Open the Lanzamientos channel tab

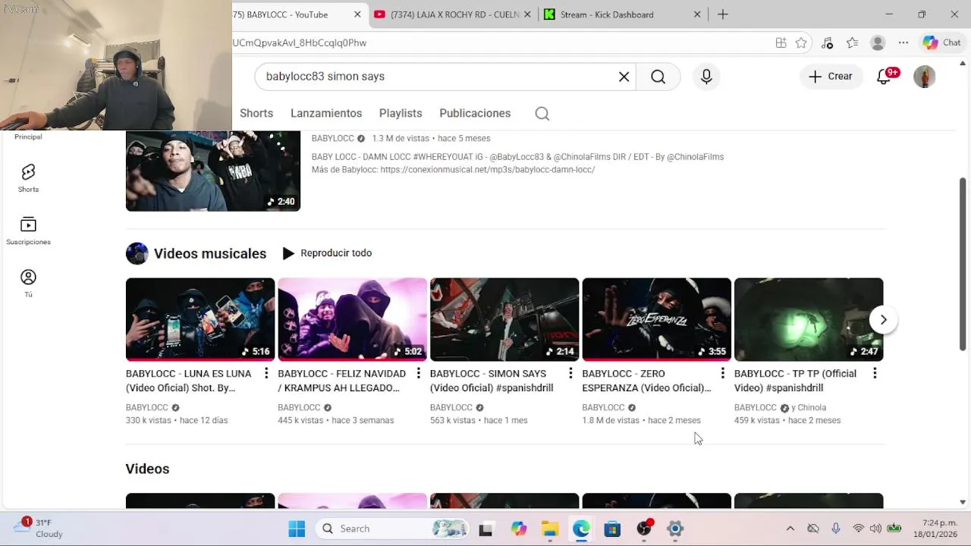click(x=326, y=114)
